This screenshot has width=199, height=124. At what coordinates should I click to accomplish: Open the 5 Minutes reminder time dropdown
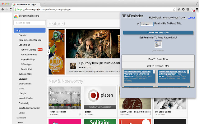click(146, 24)
